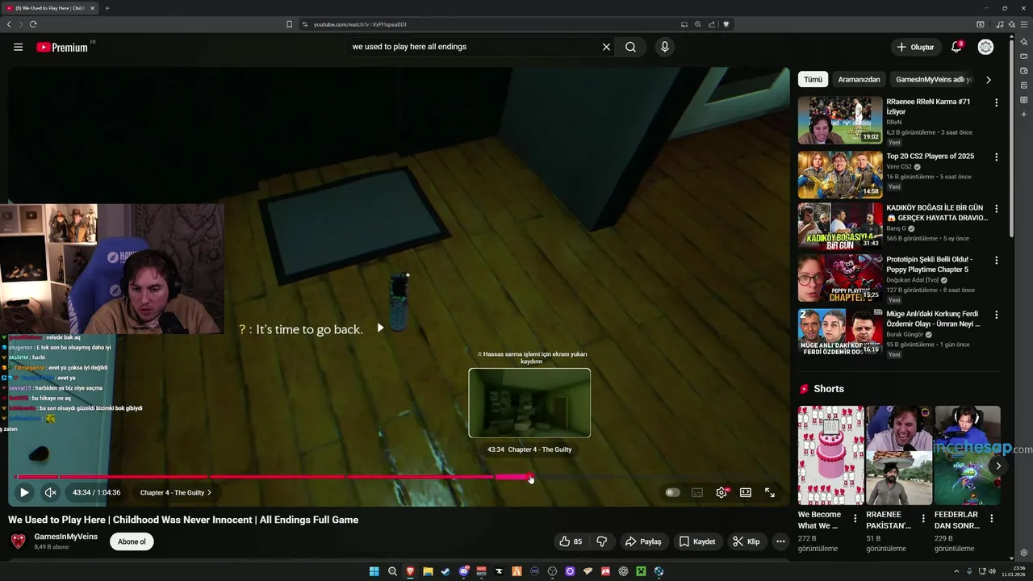The width and height of the screenshot is (1033, 581).
Task: Bookmark the page with the address bar icon
Action: [x=289, y=24]
